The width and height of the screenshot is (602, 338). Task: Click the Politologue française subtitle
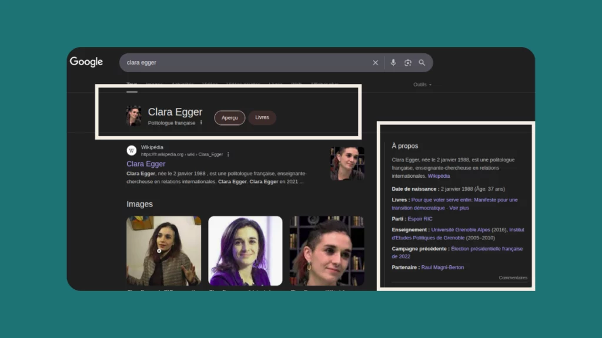tap(172, 123)
